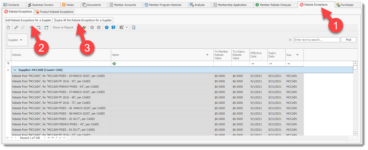The height and width of the screenshot is (150, 368).
Task: Click the Enter text to search field
Action: 316,40
